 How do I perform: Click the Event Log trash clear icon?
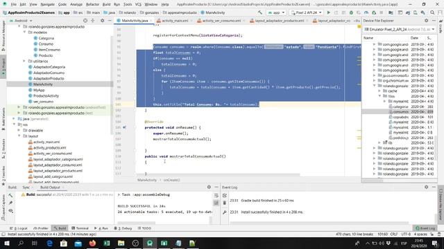tap(225, 203)
